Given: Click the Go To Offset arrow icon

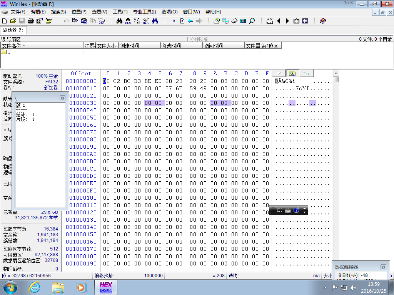Looking at the screenshot, I should (x=172, y=21).
